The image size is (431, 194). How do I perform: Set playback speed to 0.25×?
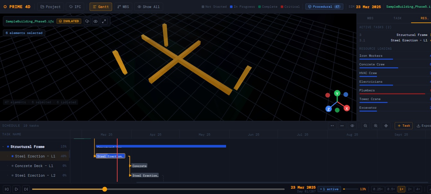coord(378,189)
